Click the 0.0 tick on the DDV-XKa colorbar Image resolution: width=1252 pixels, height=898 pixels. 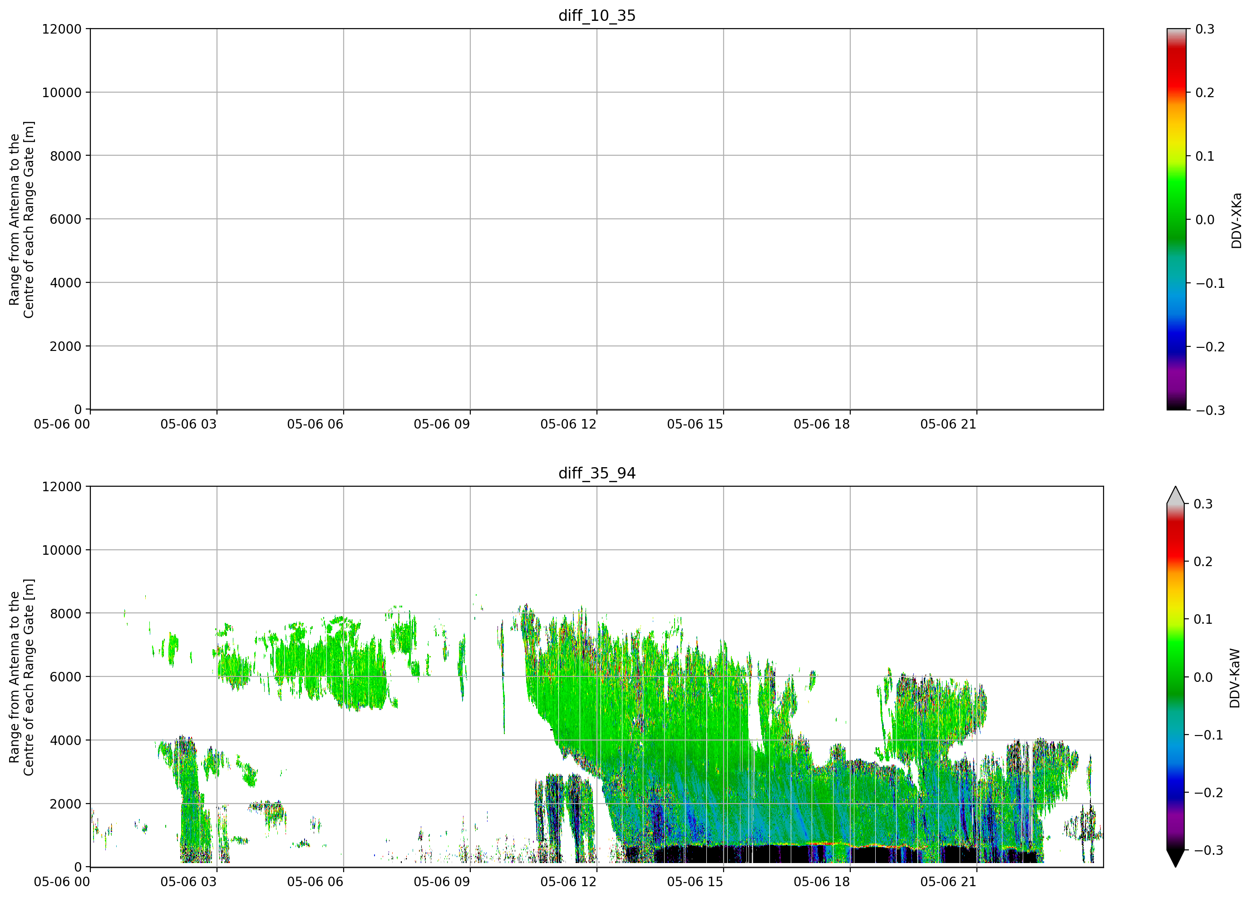[x=1205, y=220]
